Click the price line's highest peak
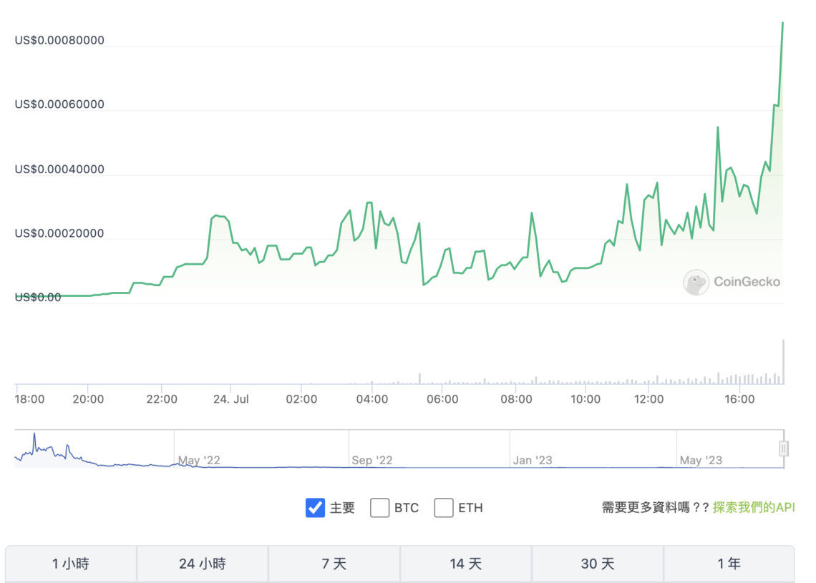 [x=782, y=23]
